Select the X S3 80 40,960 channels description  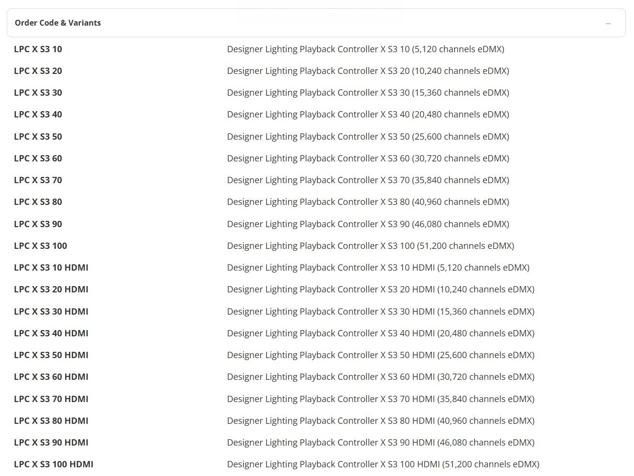(368, 202)
